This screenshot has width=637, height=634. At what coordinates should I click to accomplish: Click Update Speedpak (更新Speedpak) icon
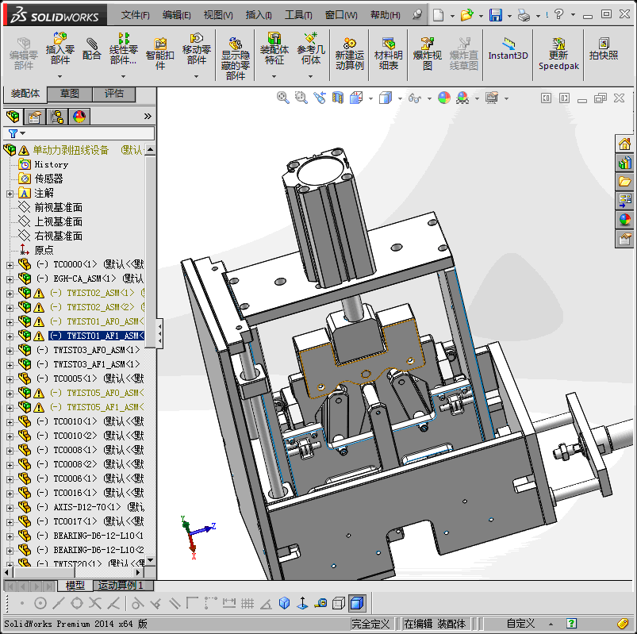point(558,53)
